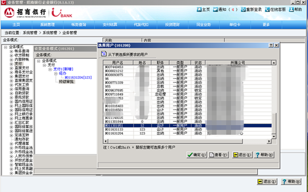Select 集团支付 in the left tree
308x192 pixels.
click(x=22, y=76)
